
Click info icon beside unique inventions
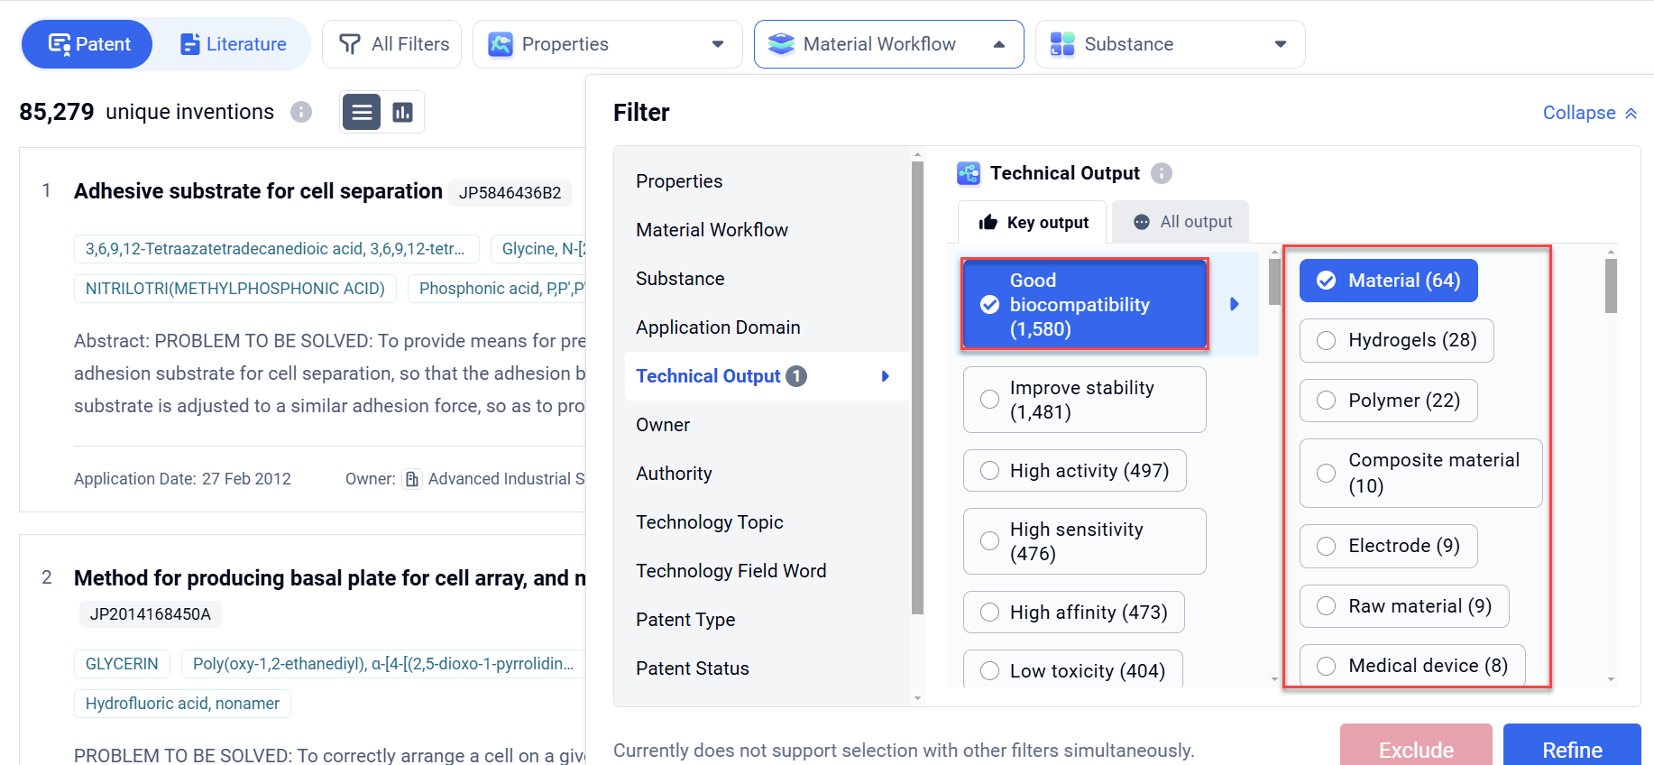click(x=301, y=112)
